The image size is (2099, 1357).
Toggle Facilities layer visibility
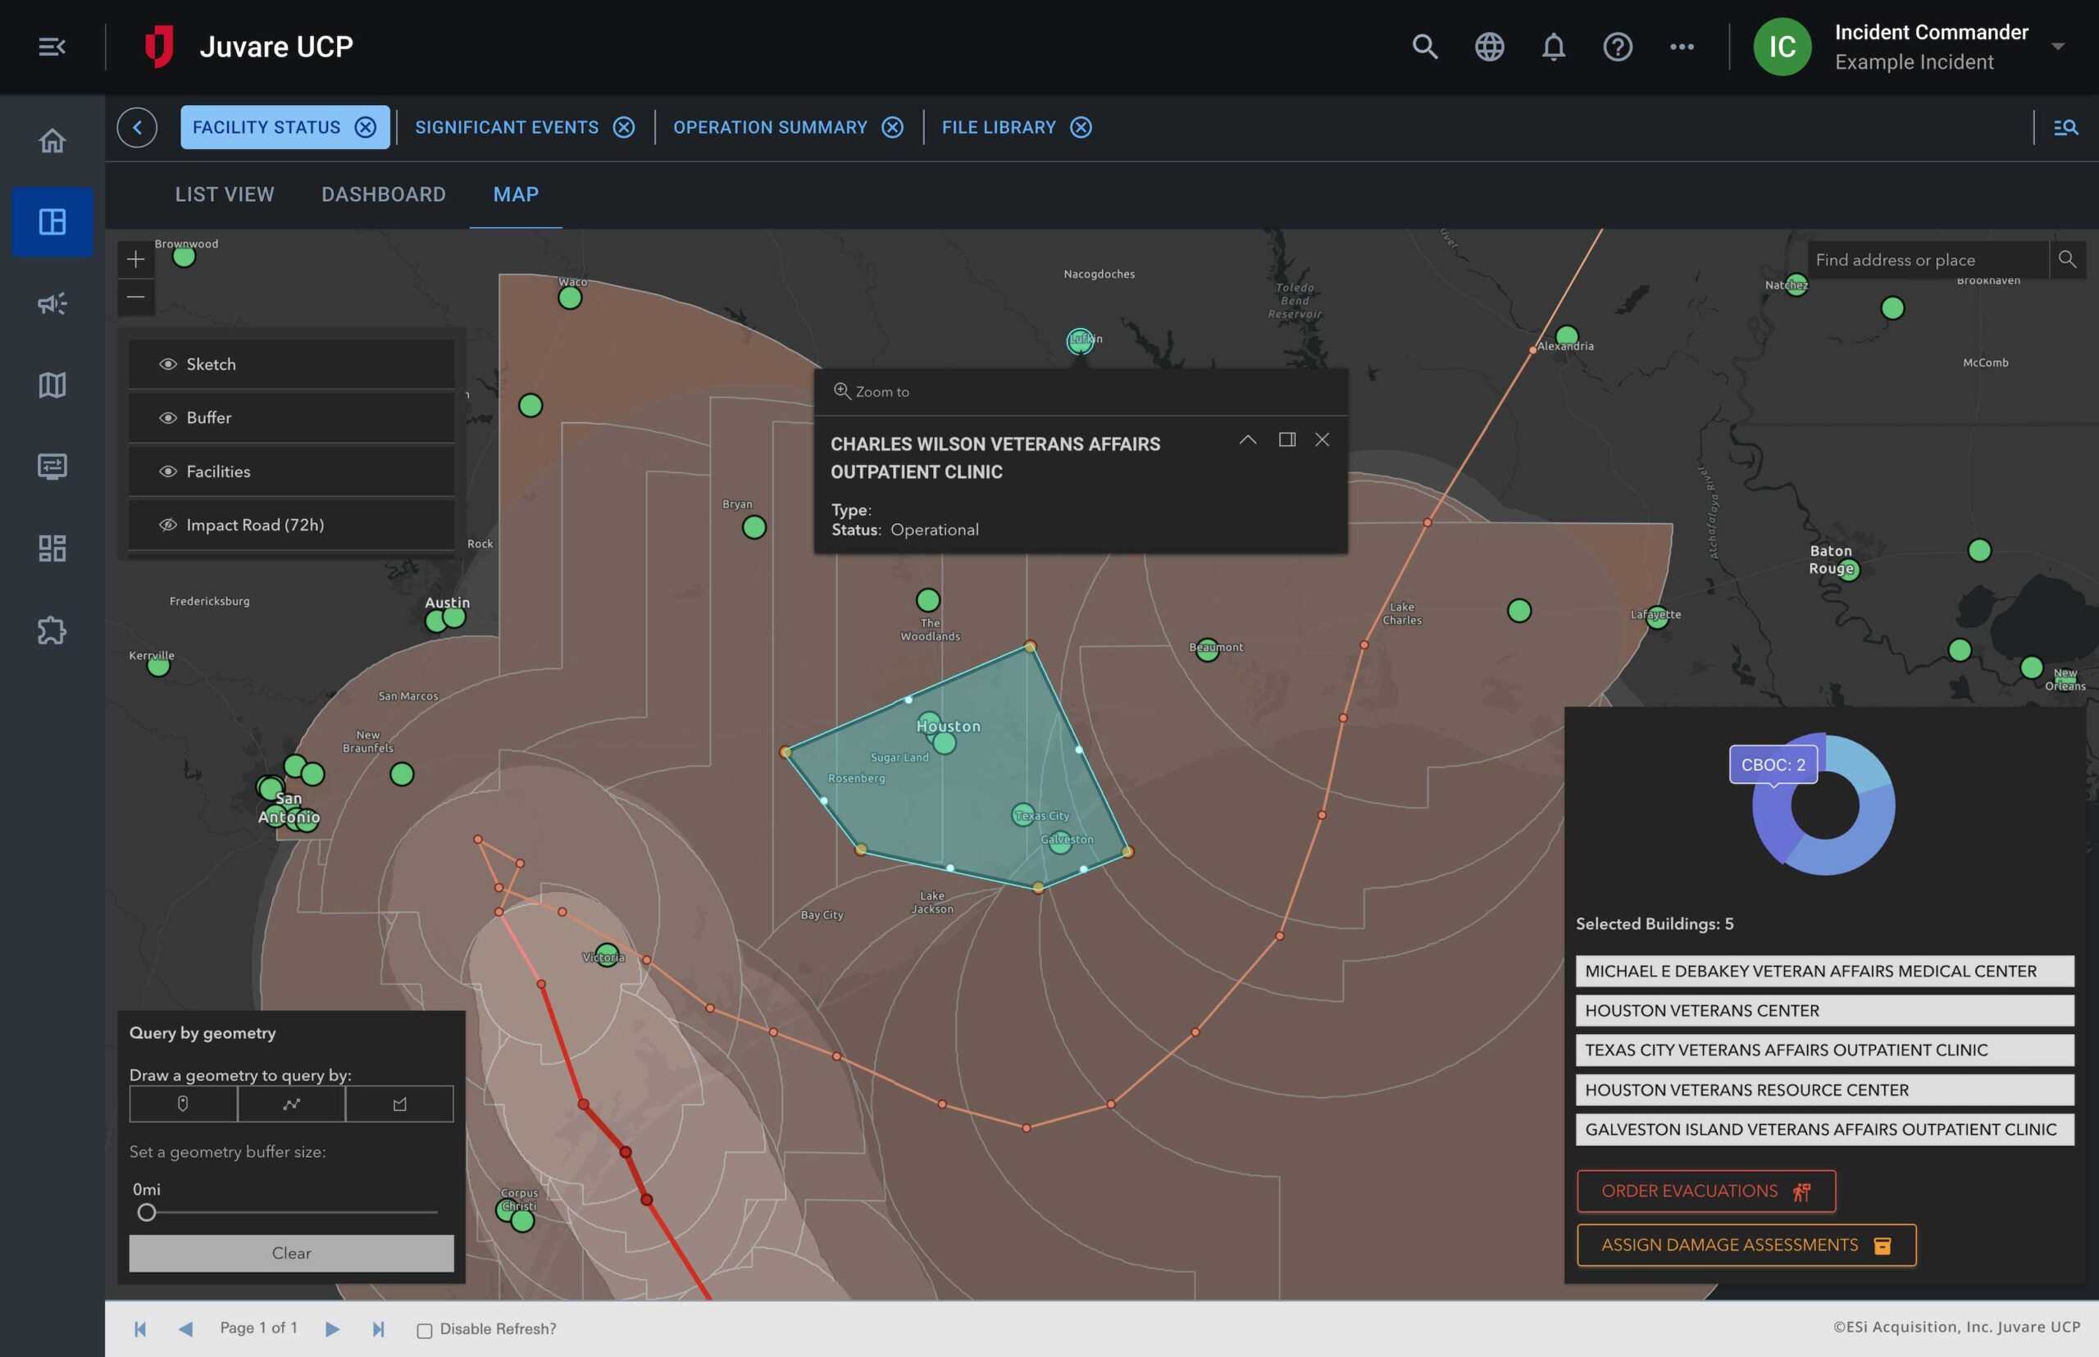(x=167, y=471)
